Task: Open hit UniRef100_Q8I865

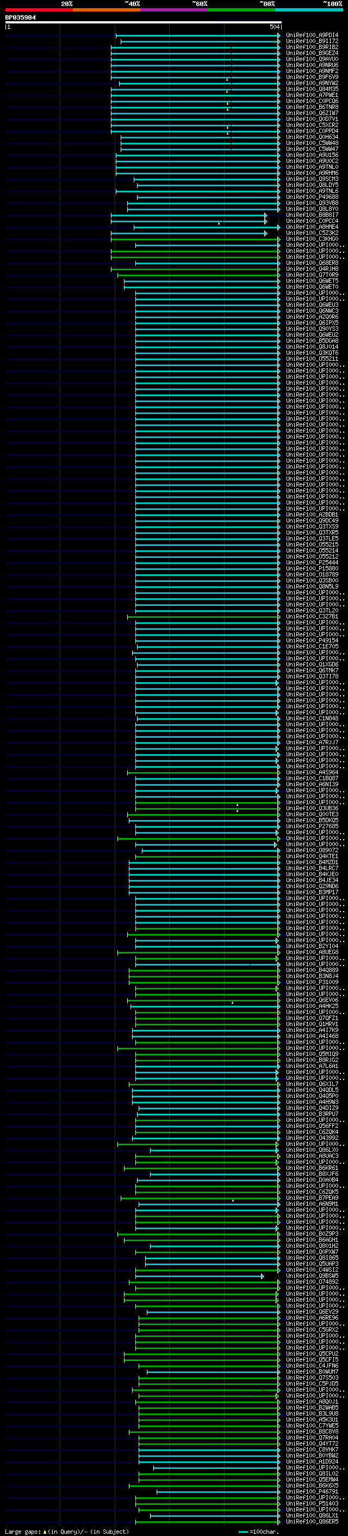Action: [312, 1258]
